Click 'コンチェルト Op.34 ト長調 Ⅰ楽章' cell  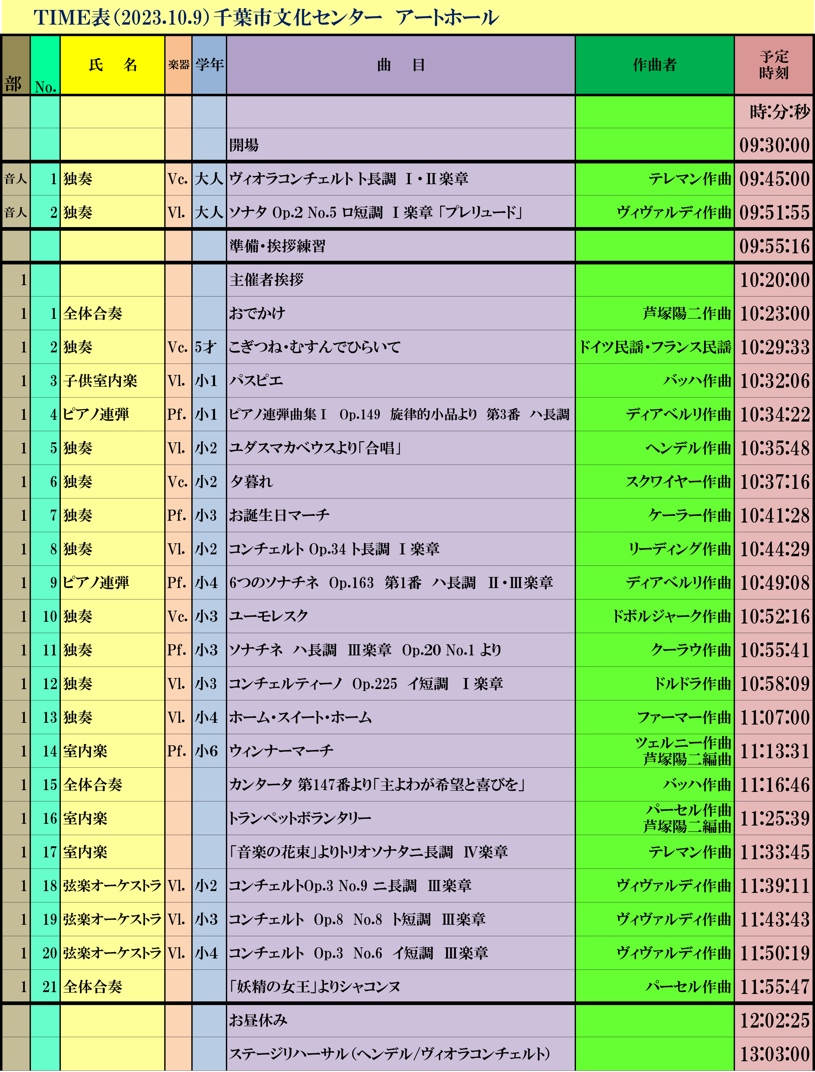pos(401,549)
